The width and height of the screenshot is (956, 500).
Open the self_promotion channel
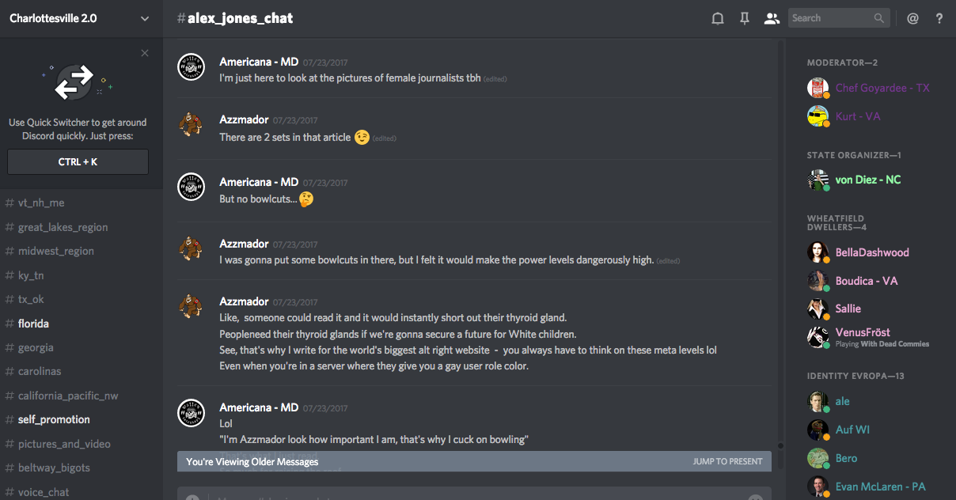click(x=54, y=419)
